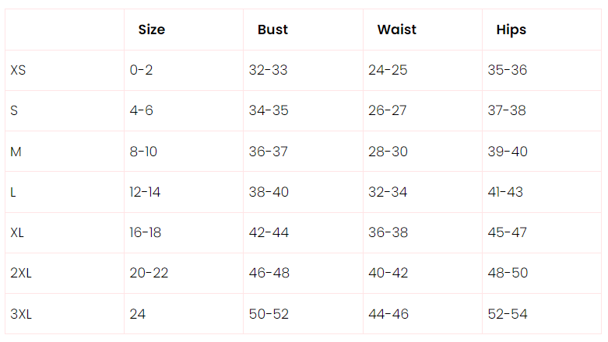Click the 26-27 waist measurement

(387, 111)
